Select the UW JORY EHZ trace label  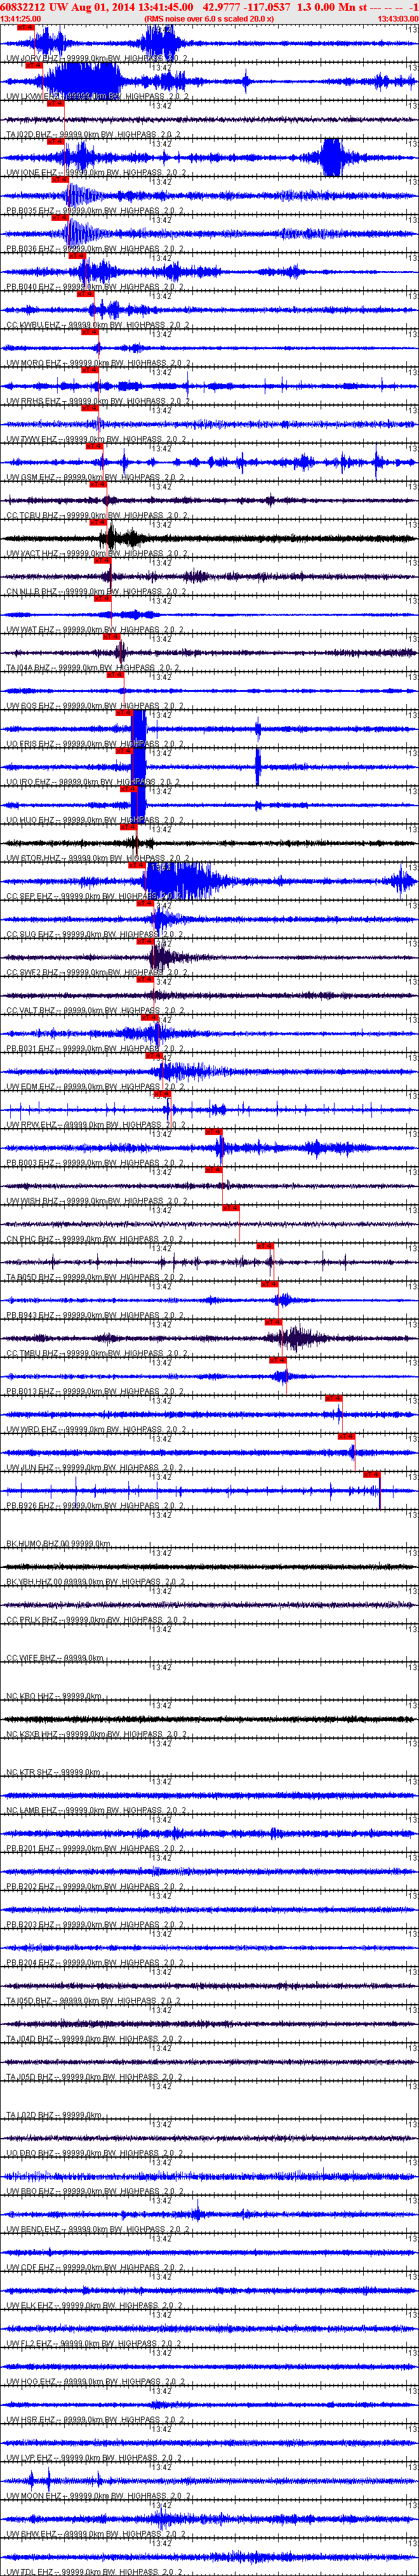96,59
